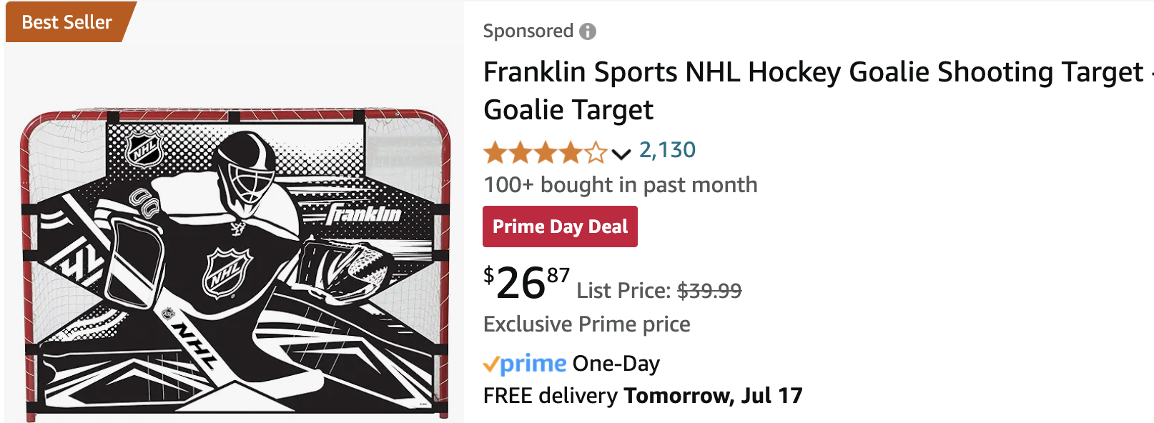Click the goalie's mask in the product image
1154x423 pixels.
pos(246,168)
